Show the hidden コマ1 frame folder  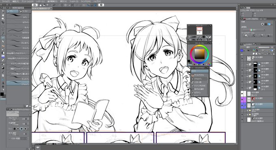pos(242,64)
